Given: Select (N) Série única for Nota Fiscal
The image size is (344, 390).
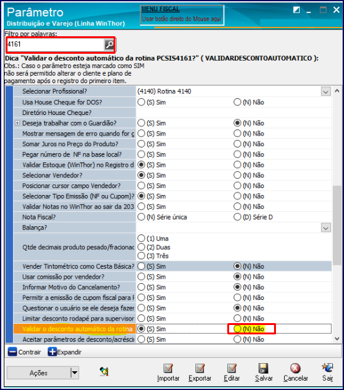Looking at the screenshot, I should (x=141, y=217).
